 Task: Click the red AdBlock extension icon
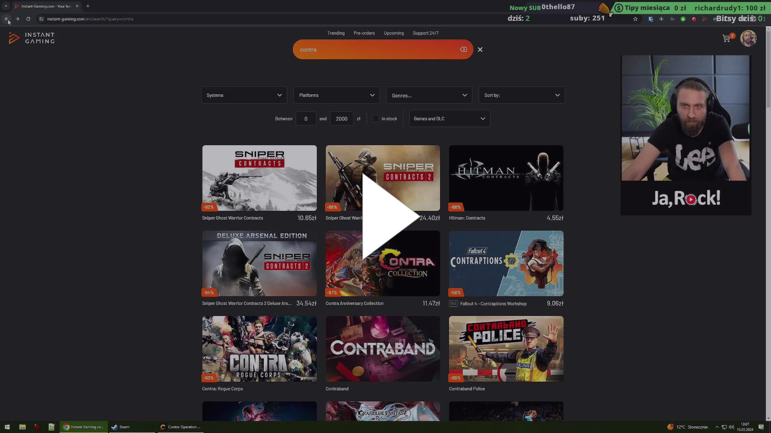[694, 19]
